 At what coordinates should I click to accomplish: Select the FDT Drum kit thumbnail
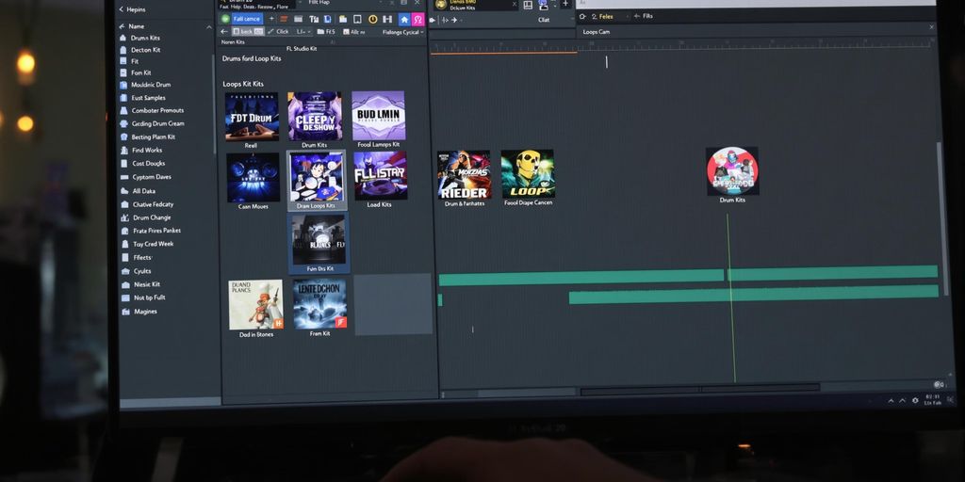pyautogui.click(x=252, y=117)
